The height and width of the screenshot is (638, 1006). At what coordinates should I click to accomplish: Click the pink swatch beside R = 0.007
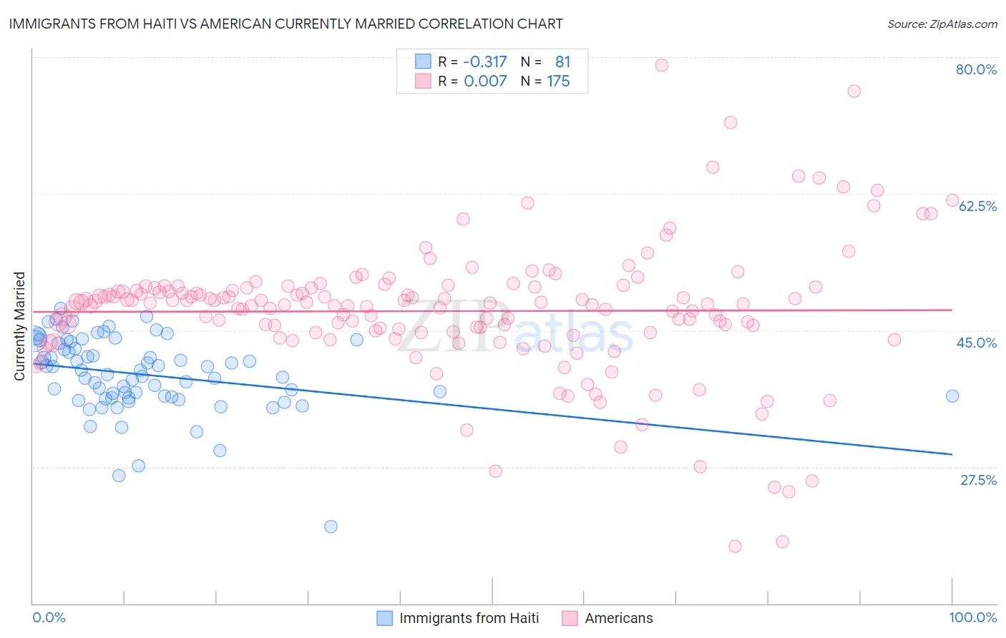click(423, 81)
